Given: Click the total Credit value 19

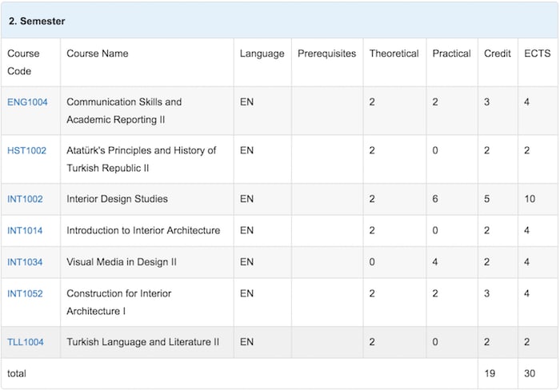Looking at the screenshot, I should point(490,373).
